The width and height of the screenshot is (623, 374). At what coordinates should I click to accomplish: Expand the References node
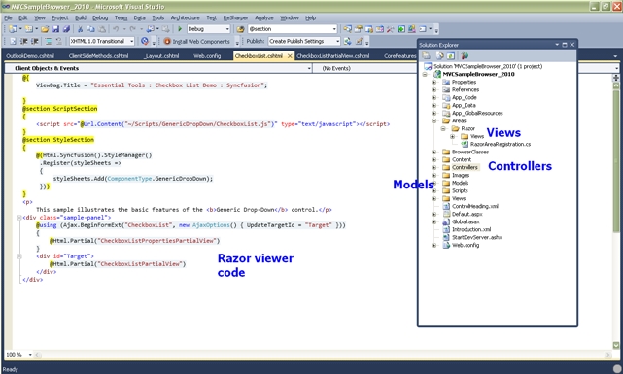point(433,89)
